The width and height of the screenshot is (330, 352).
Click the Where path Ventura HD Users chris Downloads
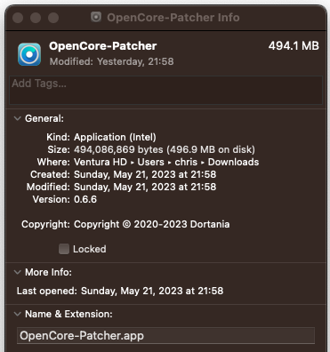click(166, 162)
